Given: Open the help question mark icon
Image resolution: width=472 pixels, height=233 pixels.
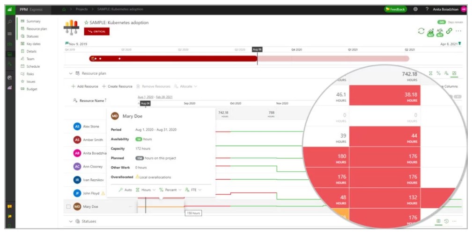Looking at the screenshot, I should [427, 9].
